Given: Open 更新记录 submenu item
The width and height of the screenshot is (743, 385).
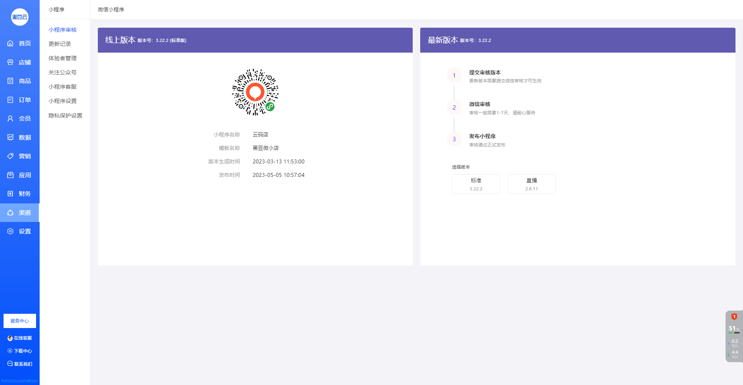Looking at the screenshot, I should pos(60,44).
